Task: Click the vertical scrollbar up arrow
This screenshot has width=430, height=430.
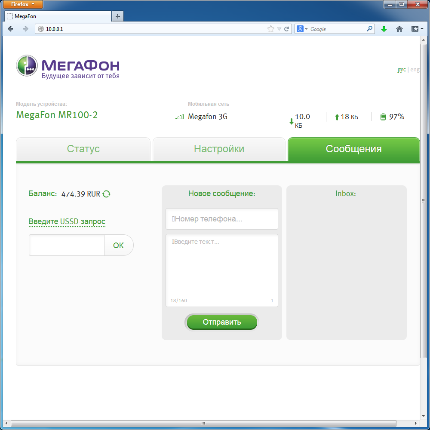Action: click(423, 40)
